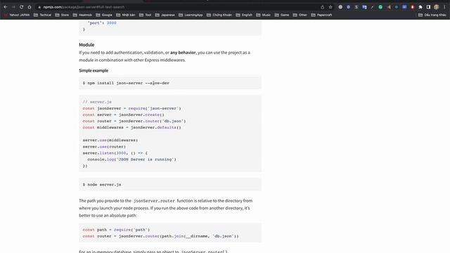Image resolution: width=450 pixels, height=253 pixels.
Task: Open the Extensions puzzle menu
Action: click(420, 7)
